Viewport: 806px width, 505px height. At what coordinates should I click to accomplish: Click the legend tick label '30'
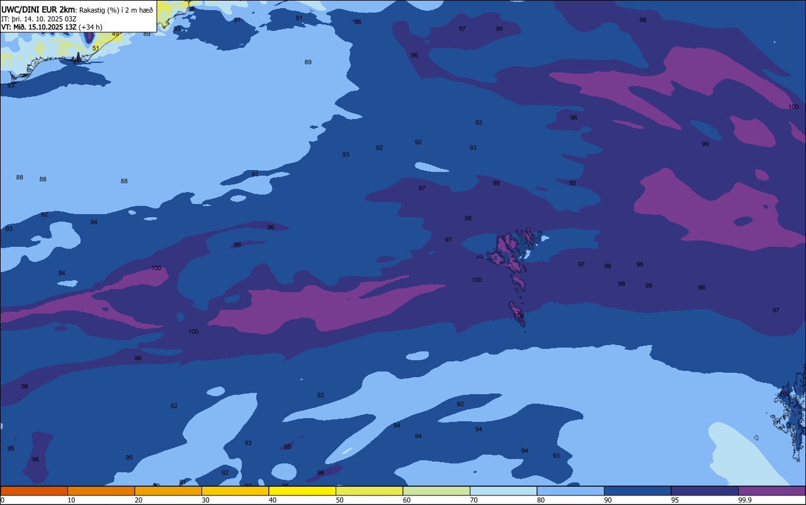click(x=205, y=500)
